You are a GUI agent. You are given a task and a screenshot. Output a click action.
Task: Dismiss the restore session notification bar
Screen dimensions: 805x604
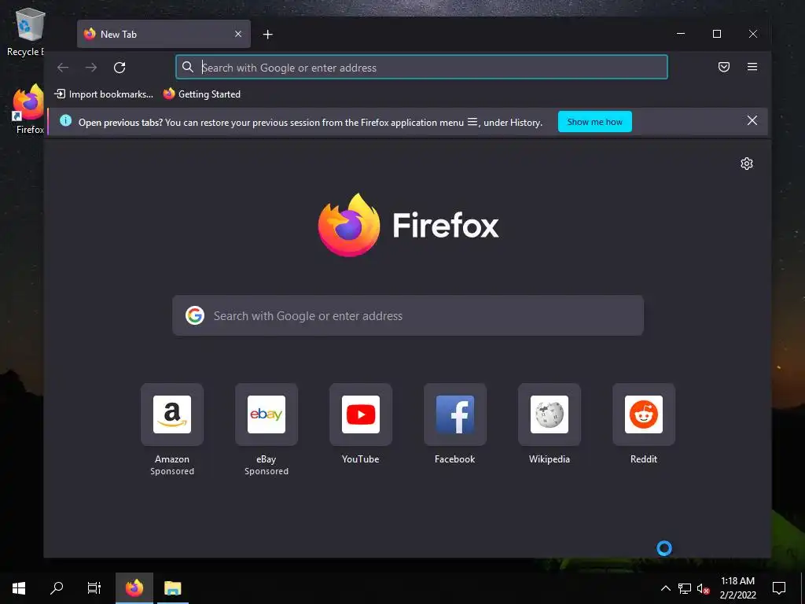point(752,120)
